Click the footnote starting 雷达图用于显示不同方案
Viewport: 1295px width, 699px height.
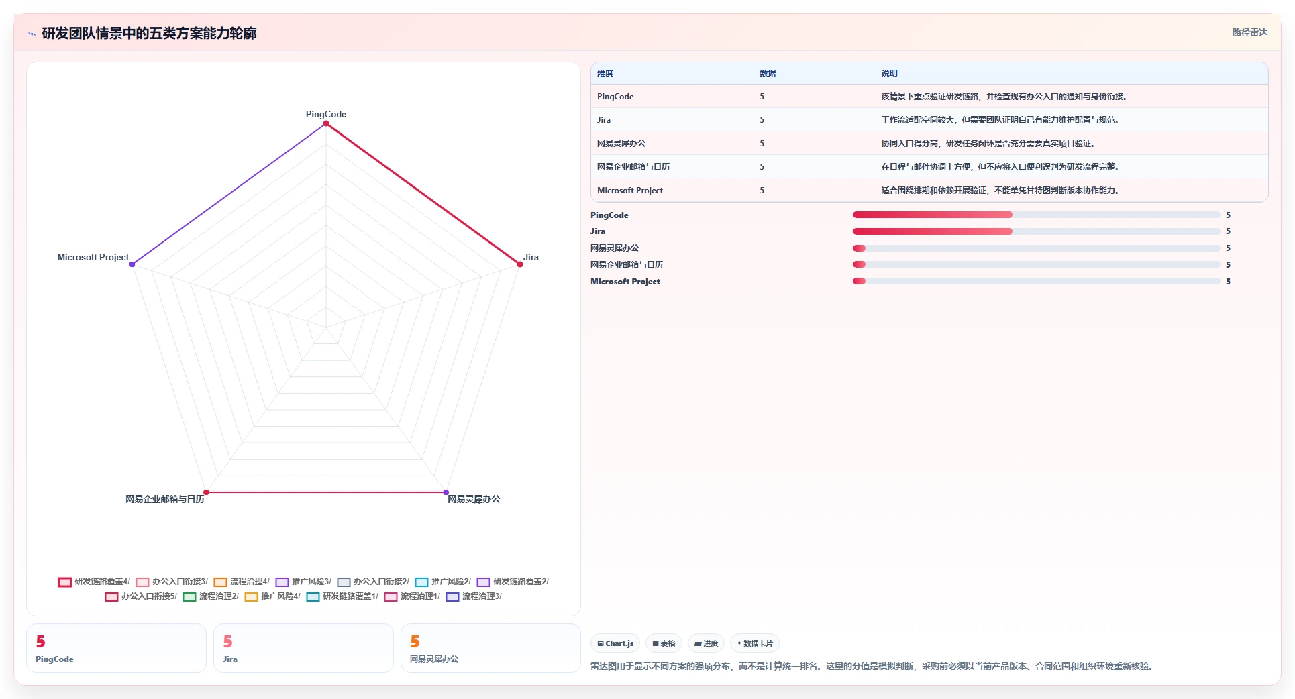[x=873, y=666]
